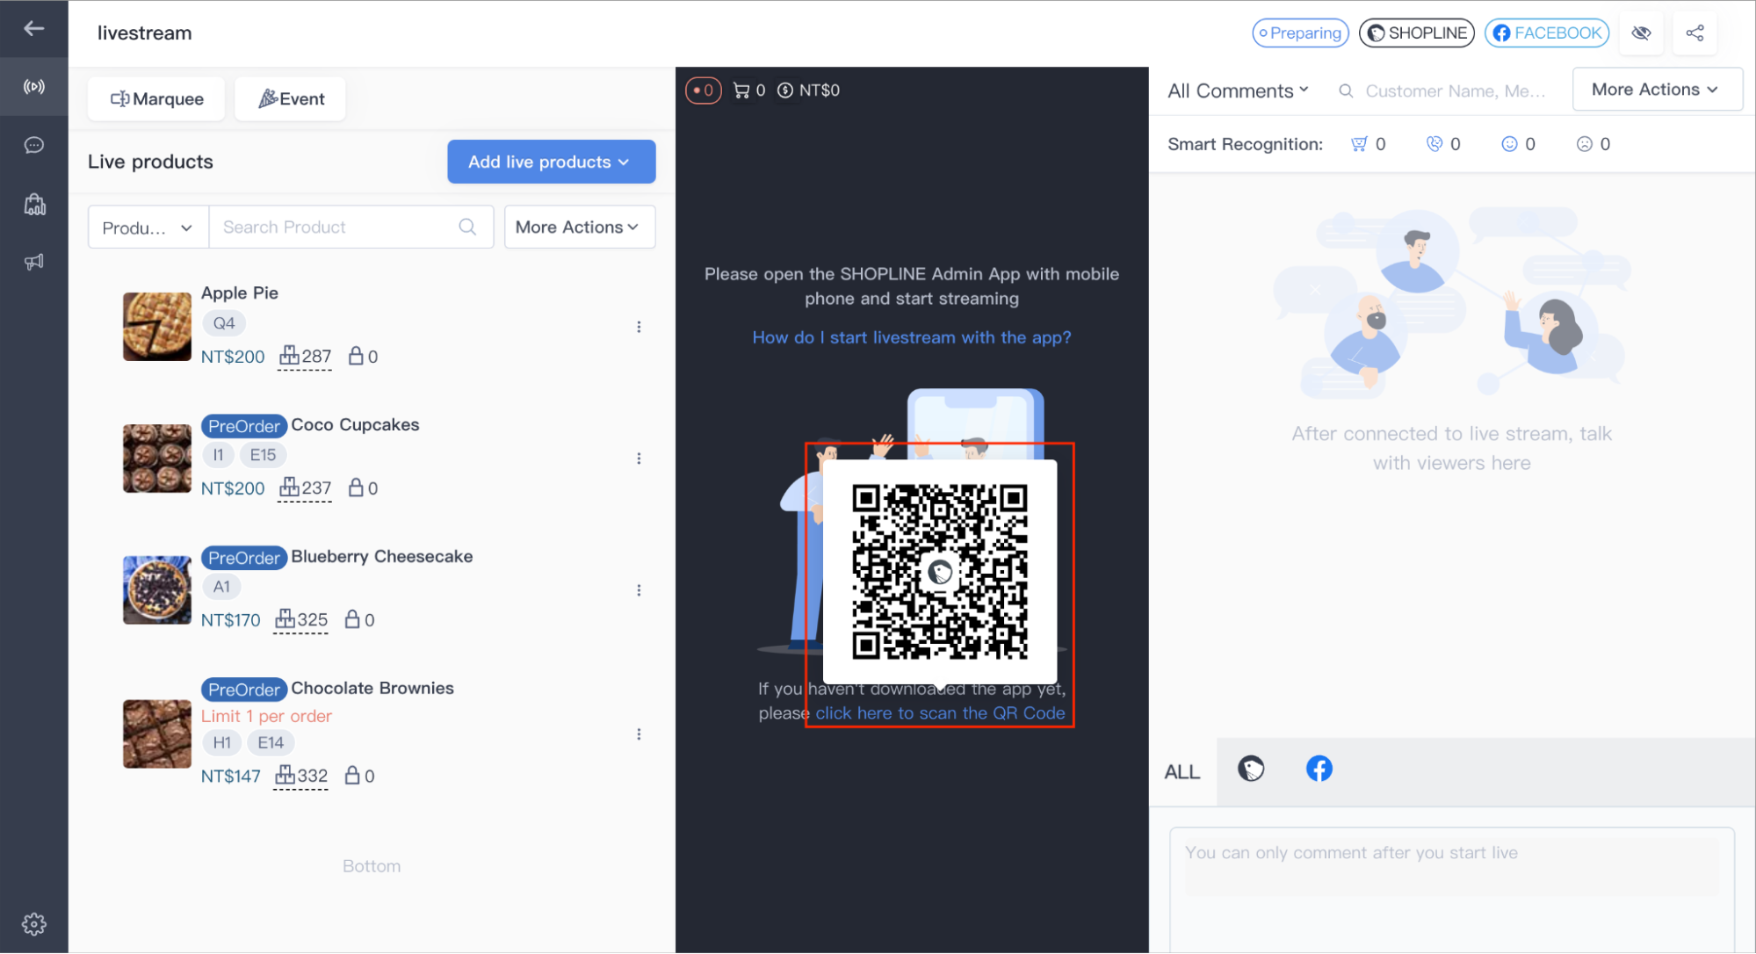Click Coco Cupcakes stock count 237
Viewport: 1756px width, 954px height.
[305, 488]
